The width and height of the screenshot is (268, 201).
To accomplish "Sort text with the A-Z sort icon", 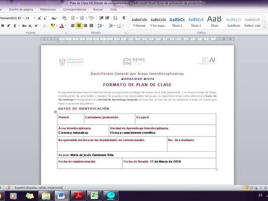I will pyautogui.click(x=116, y=18).
